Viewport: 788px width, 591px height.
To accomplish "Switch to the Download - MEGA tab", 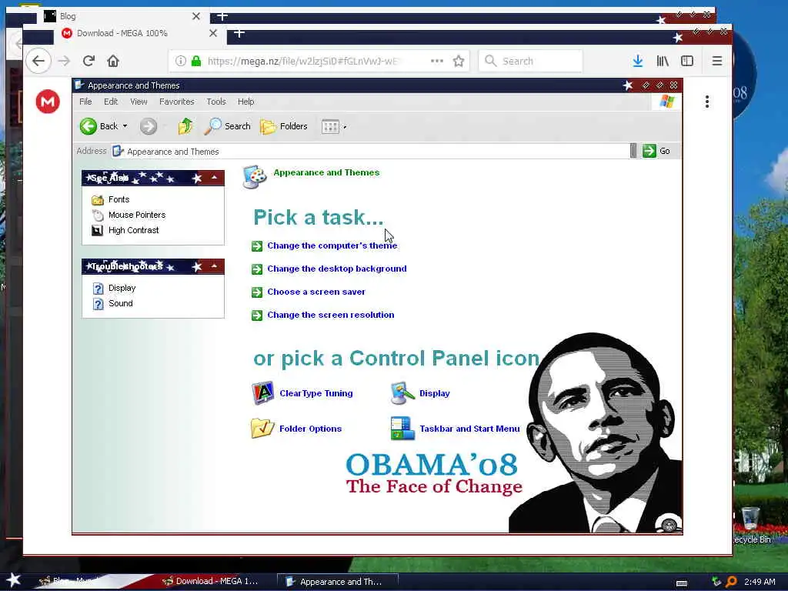I will [x=140, y=33].
